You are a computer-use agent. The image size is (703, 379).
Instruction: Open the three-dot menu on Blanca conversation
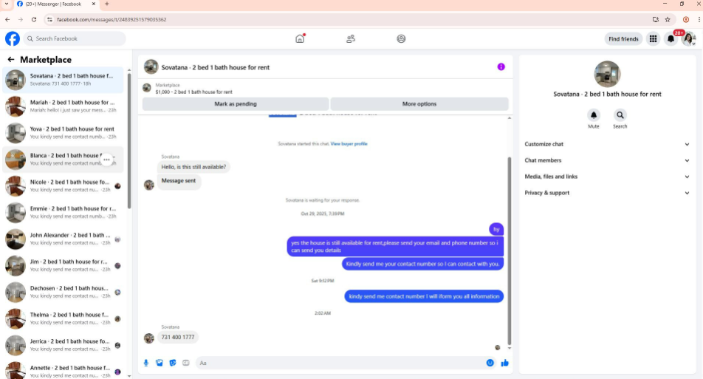106,160
